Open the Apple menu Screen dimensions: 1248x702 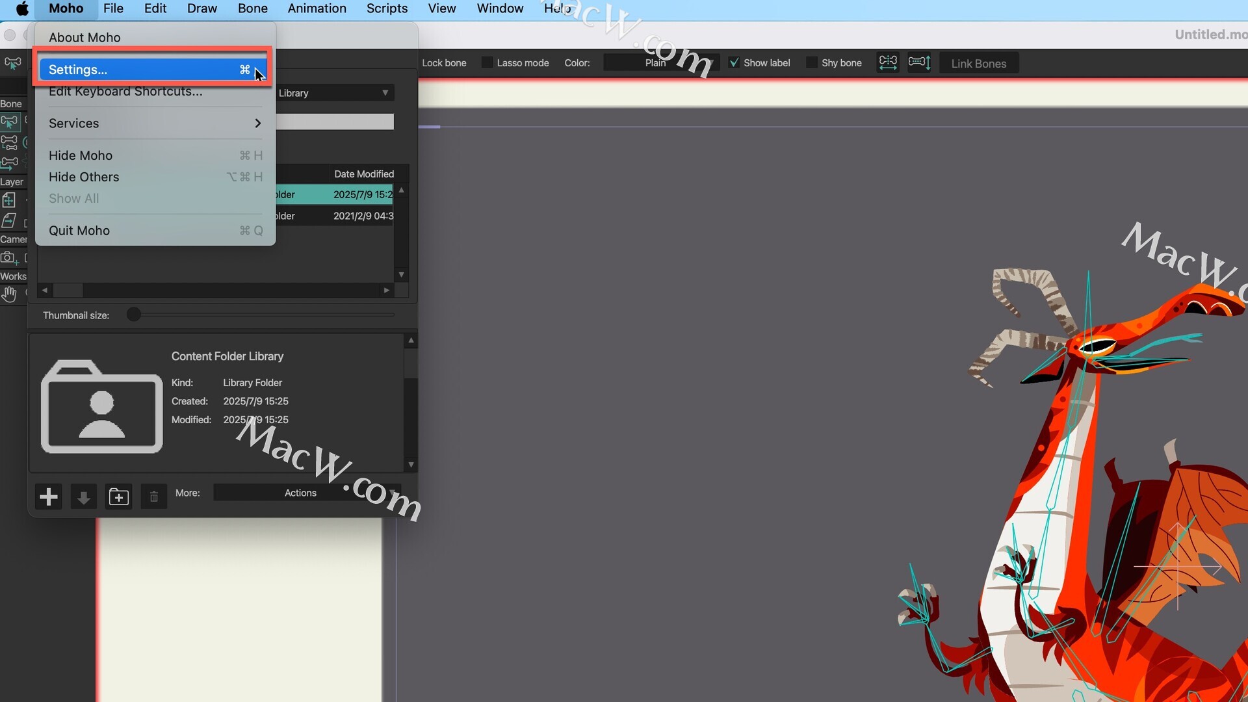[22, 8]
